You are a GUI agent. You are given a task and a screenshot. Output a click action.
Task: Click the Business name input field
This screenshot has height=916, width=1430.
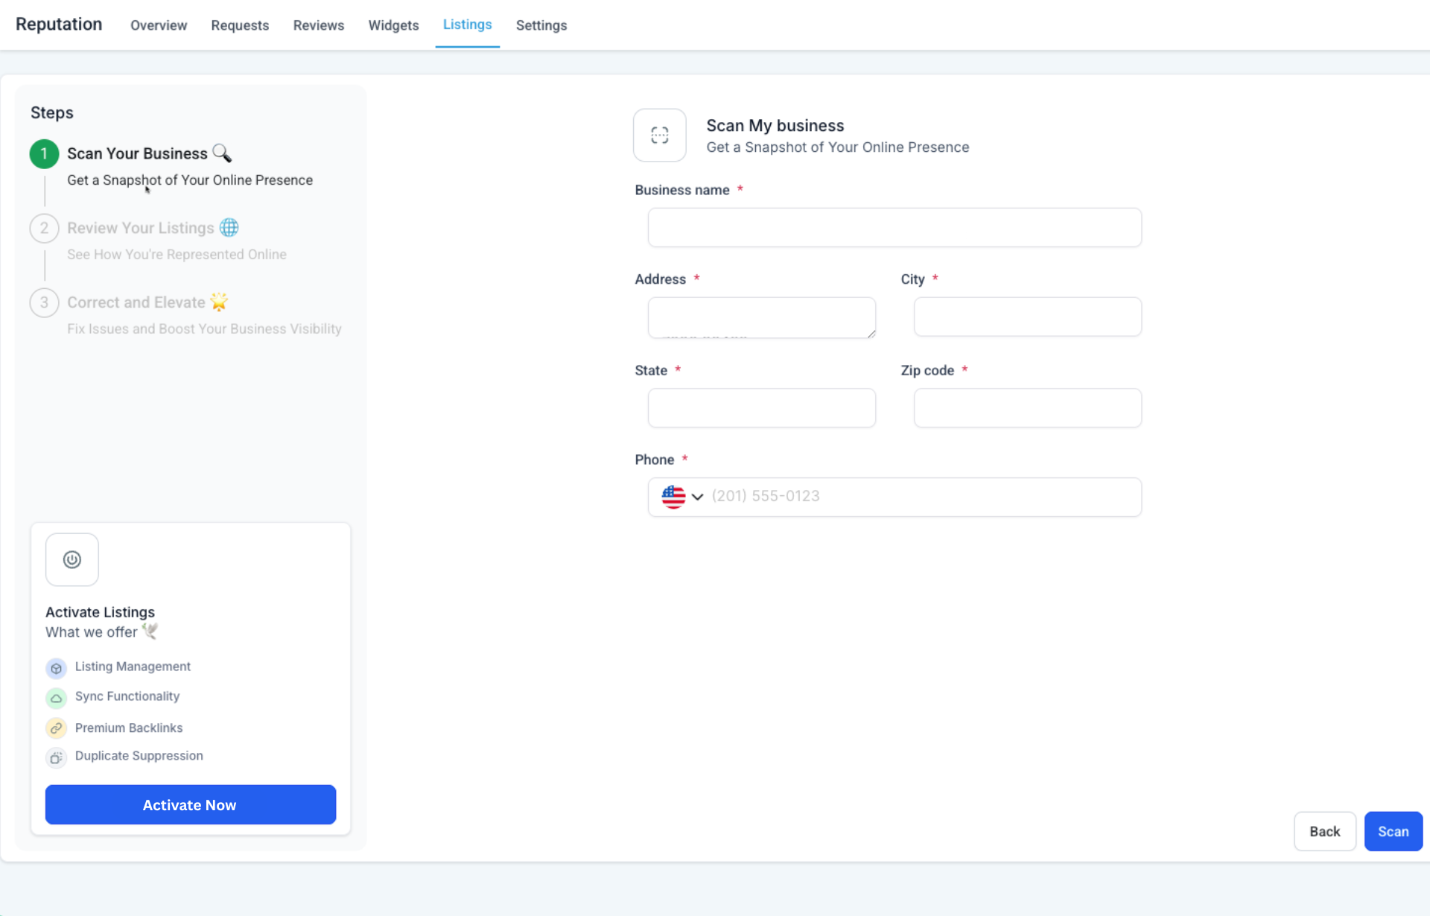coord(894,227)
